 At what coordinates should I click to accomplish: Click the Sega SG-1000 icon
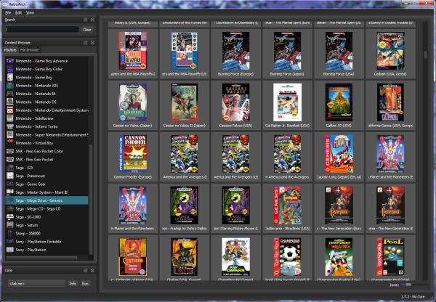coord(10,217)
